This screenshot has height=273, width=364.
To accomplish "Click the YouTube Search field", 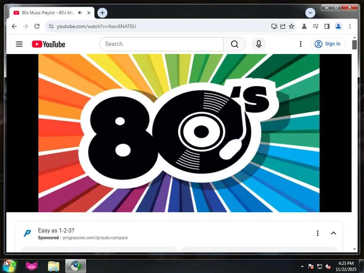I will click(162, 44).
